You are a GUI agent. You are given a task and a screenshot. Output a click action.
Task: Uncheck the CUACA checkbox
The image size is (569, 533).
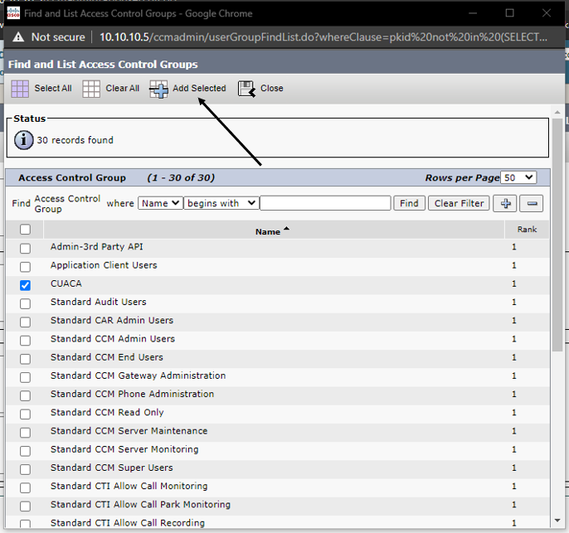(25, 285)
